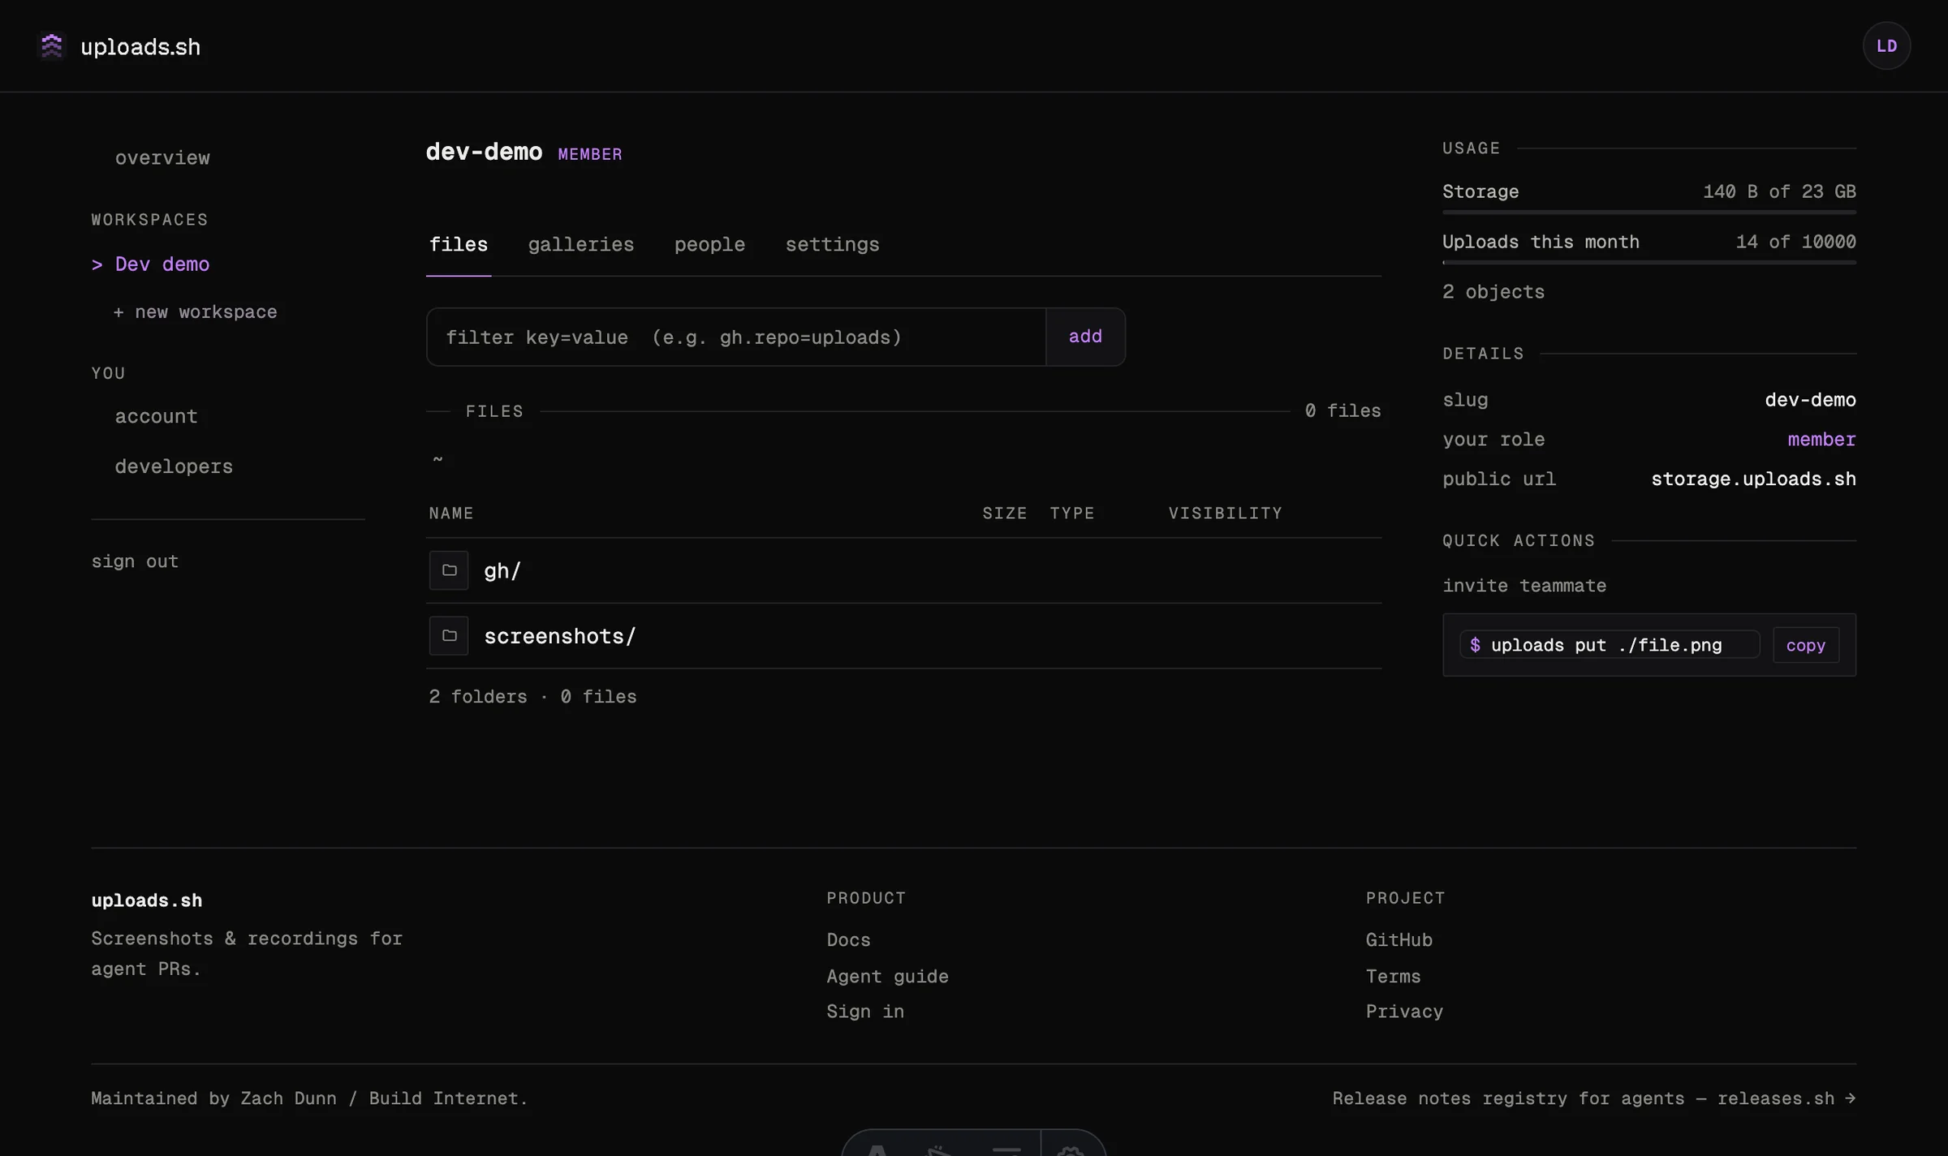Open the people tab

coord(709,244)
